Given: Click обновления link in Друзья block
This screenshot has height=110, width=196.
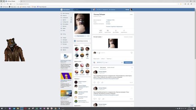Looking at the screenshot, I should click(x=87, y=45).
